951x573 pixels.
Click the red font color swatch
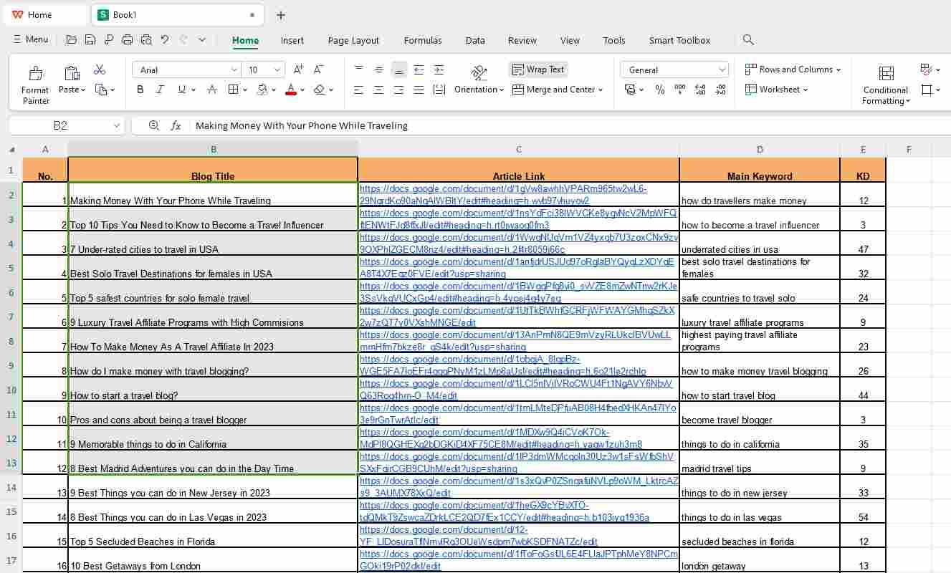point(290,90)
